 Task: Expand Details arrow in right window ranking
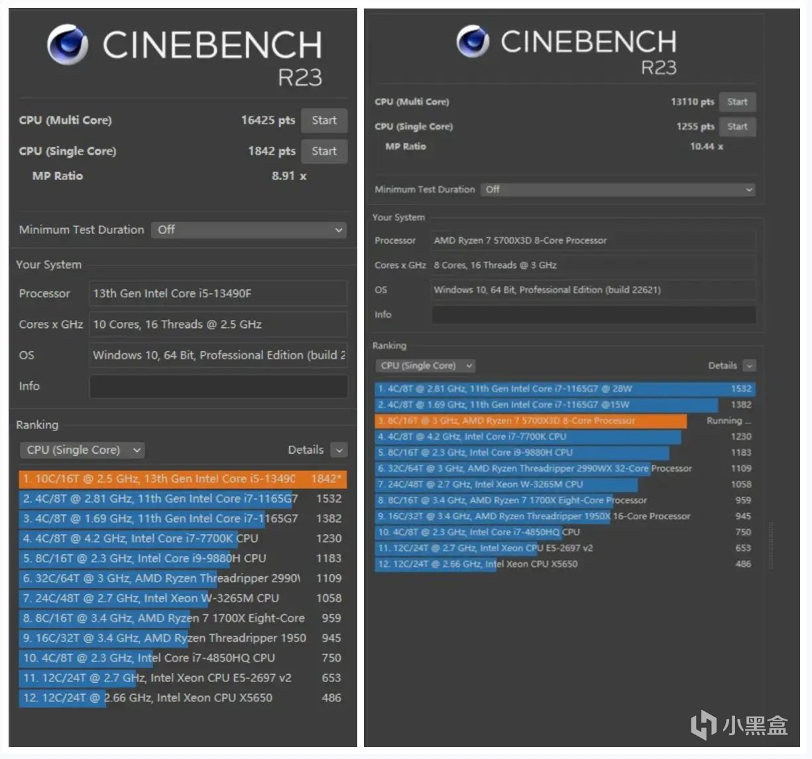pyautogui.click(x=749, y=366)
